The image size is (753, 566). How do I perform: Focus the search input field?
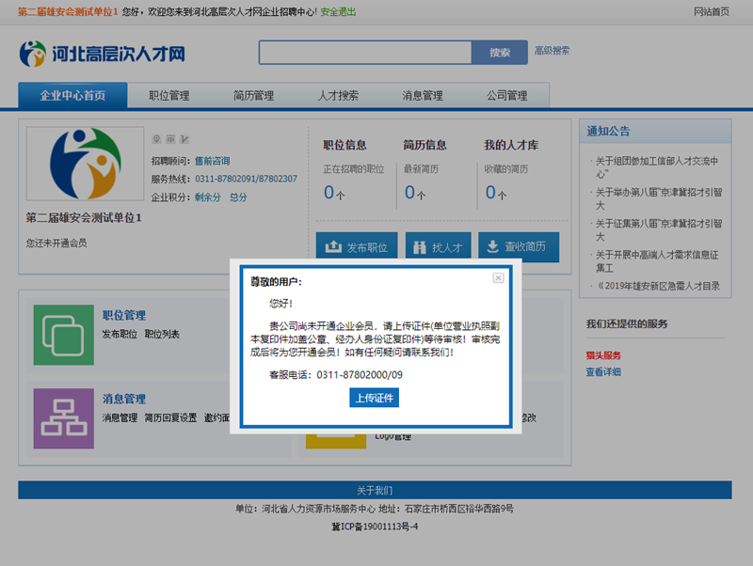point(365,52)
